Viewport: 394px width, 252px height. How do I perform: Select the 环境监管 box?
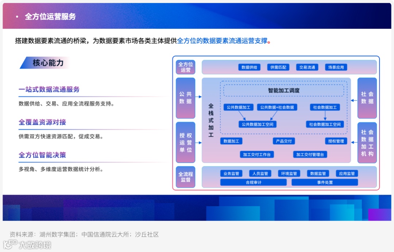coord(289,173)
